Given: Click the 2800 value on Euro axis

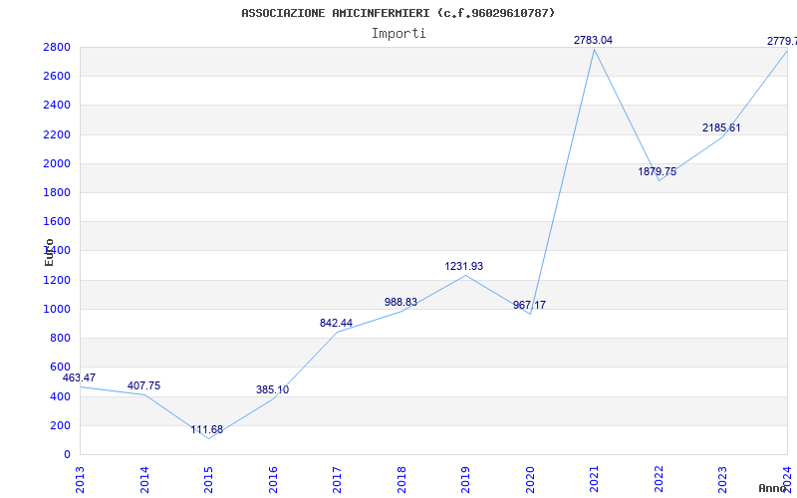Looking at the screenshot, I should (x=57, y=47).
